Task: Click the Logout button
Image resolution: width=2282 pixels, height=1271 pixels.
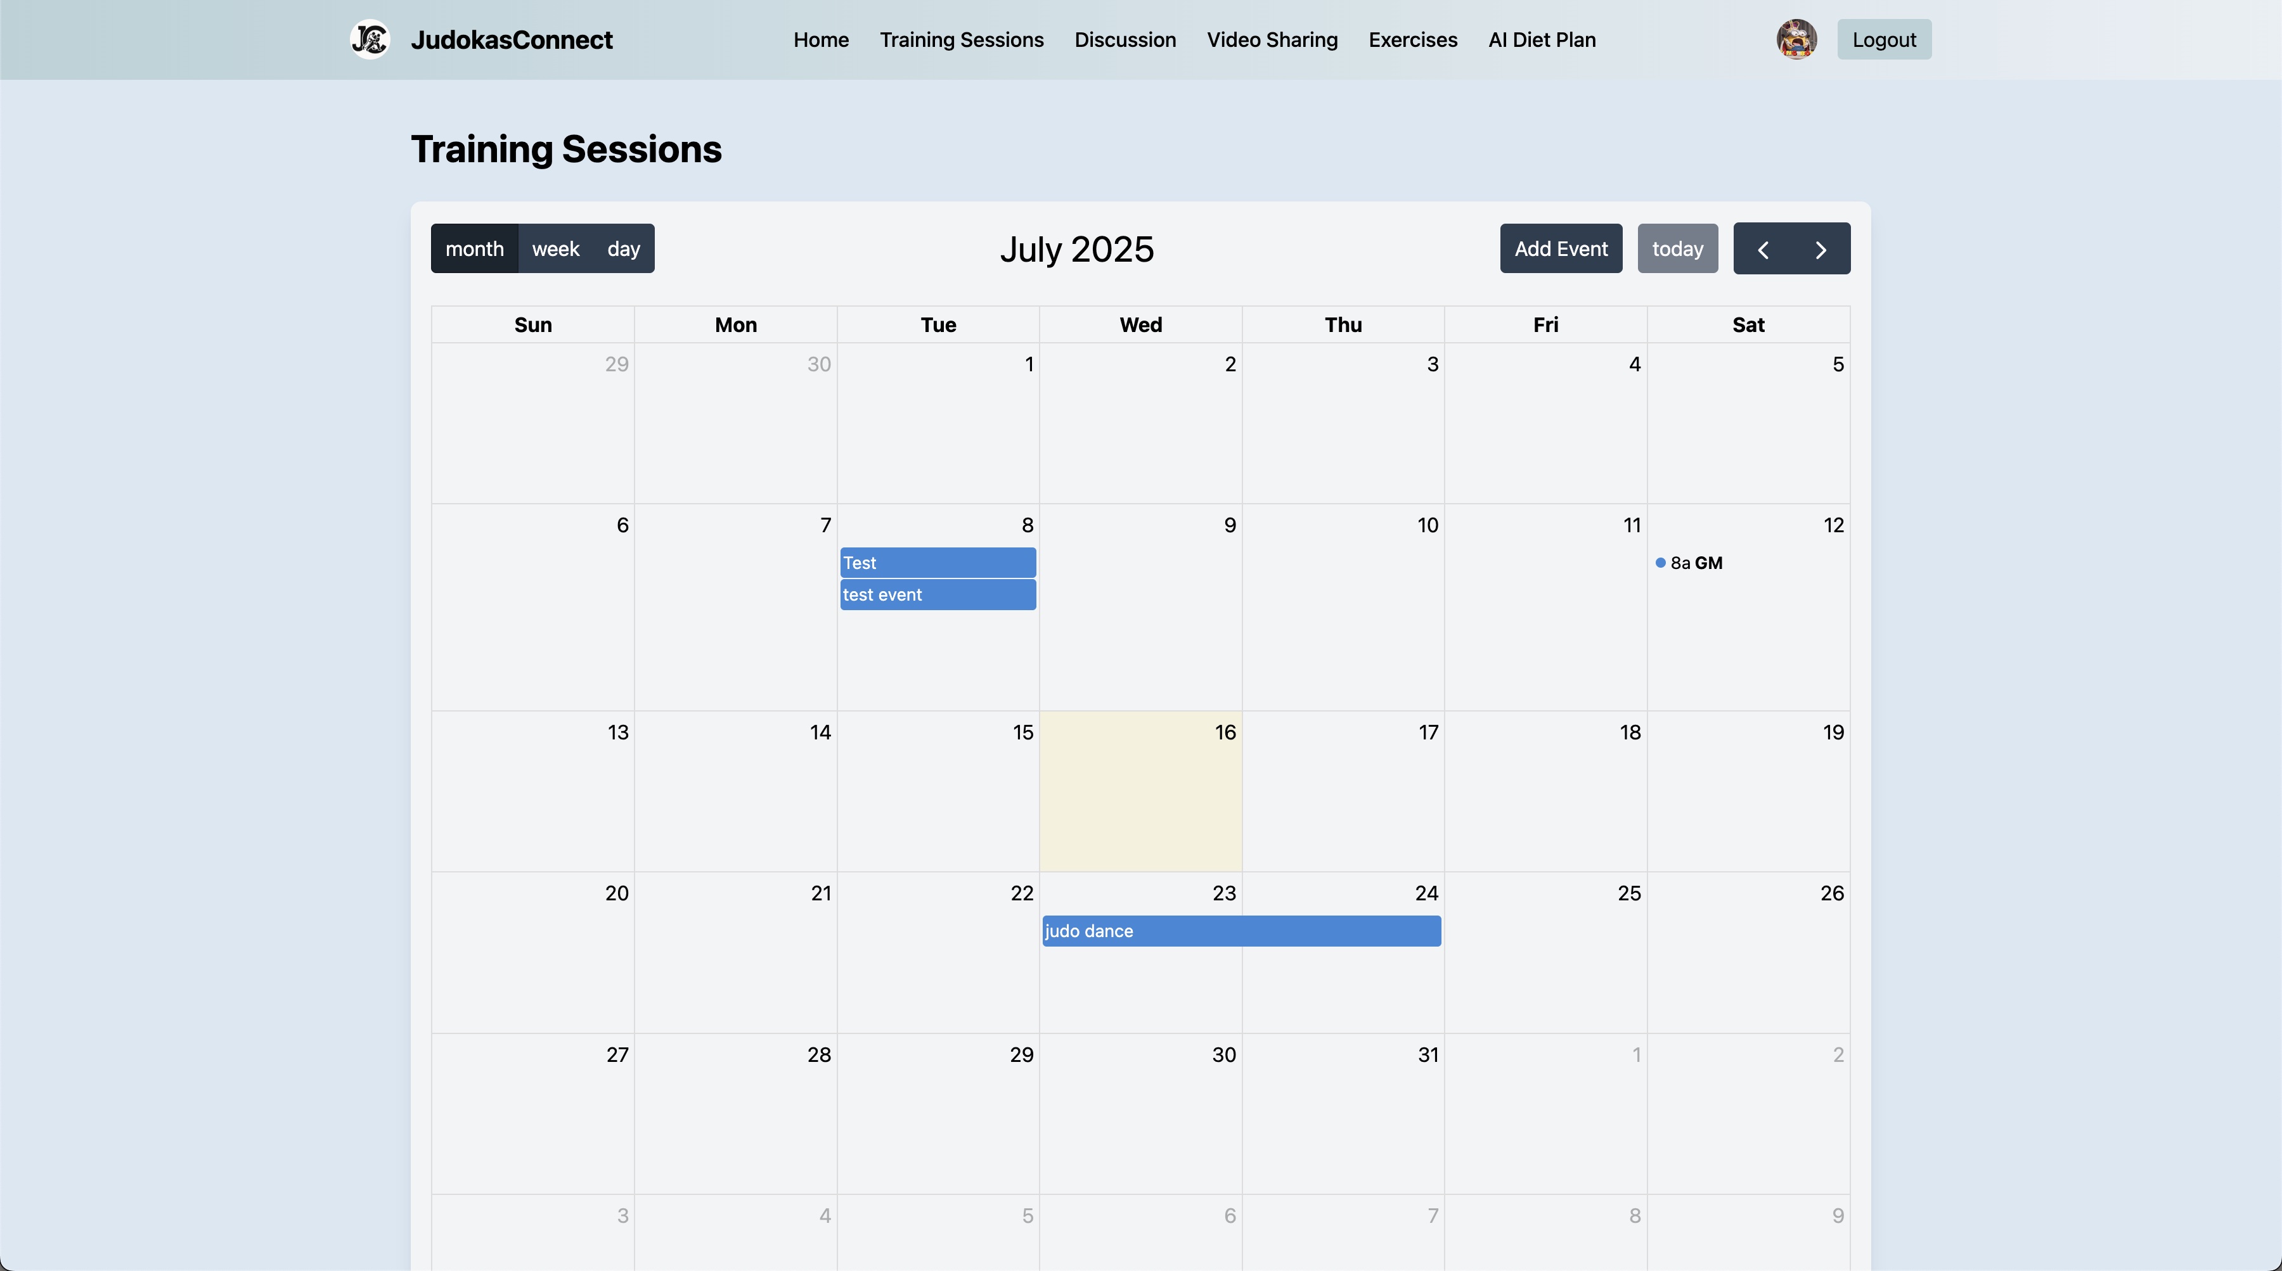Action: pyautogui.click(x=1883, y=40)
